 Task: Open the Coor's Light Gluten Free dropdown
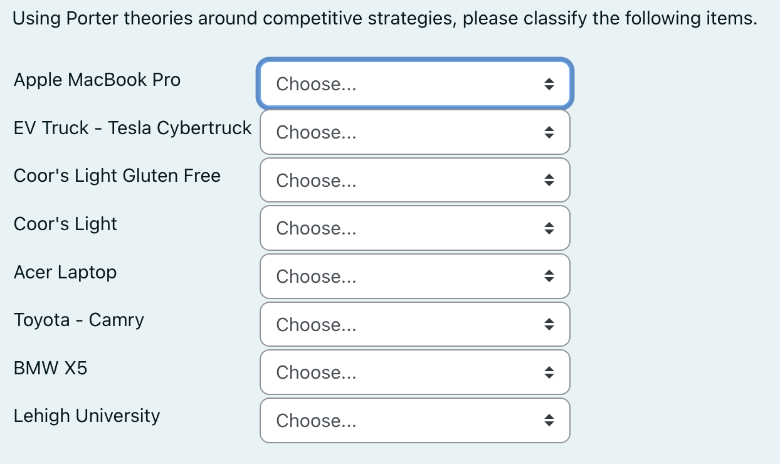coord(415,180)
